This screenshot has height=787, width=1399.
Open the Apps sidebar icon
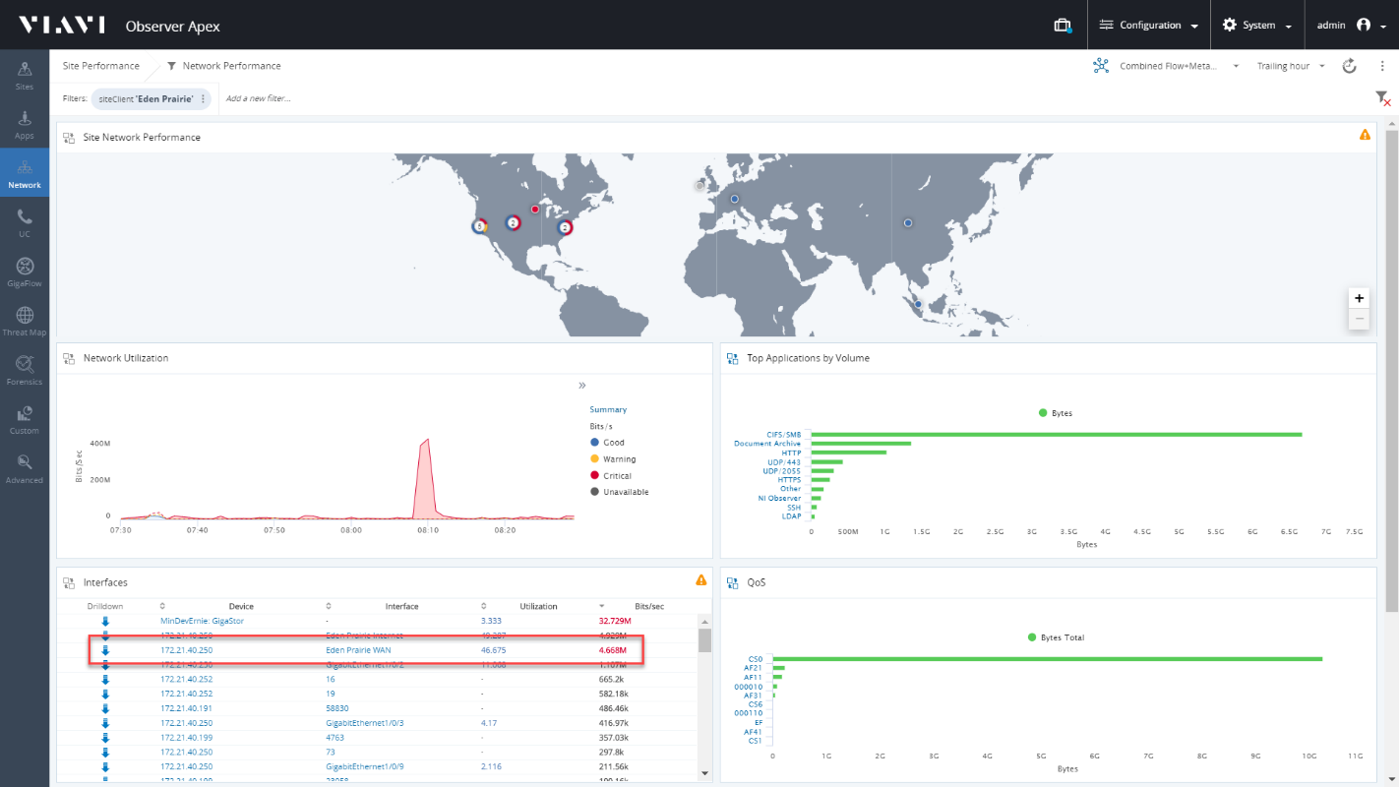pyautogui.click(x=25, y=123)
